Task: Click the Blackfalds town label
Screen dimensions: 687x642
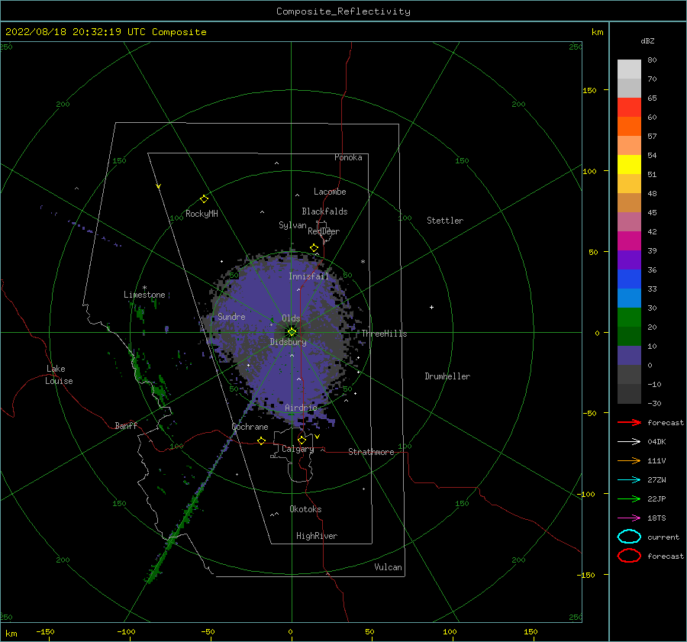Action: [x=324, y=211]
